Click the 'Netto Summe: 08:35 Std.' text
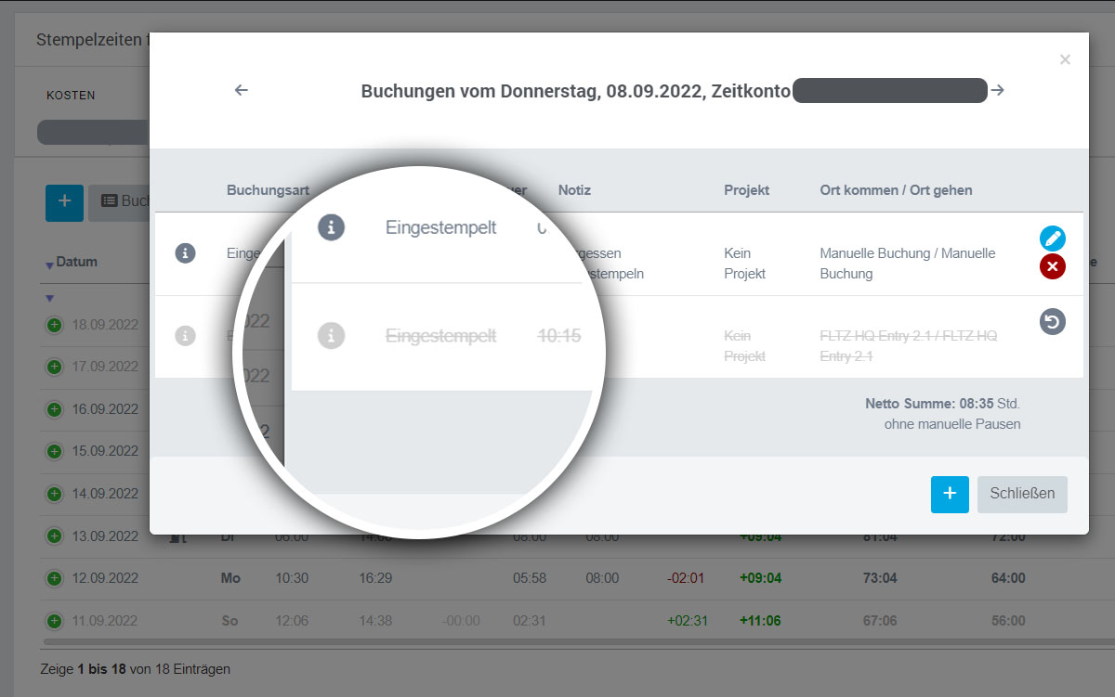The image size is (1115, 697). (x=943, y=404)
